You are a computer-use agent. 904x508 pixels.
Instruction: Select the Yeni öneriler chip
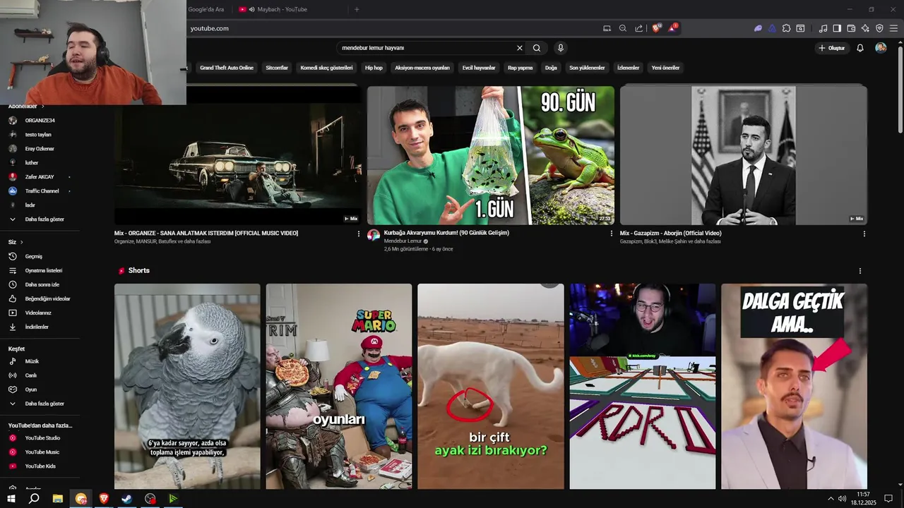[665, 68]
